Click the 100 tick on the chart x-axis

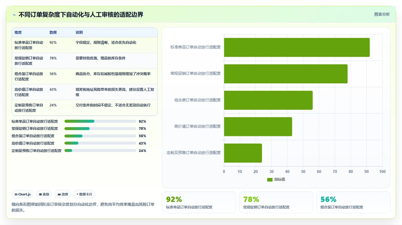pos(382,172)
